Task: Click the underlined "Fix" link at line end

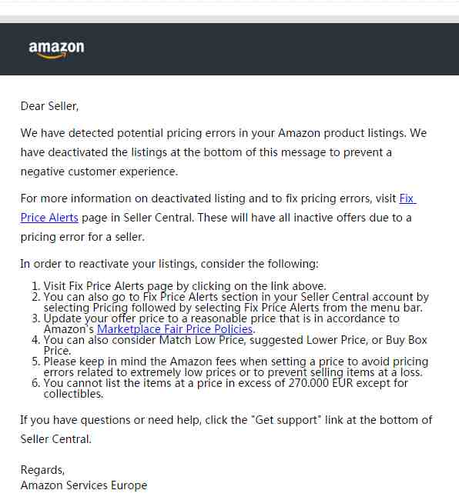Action: 407,198
